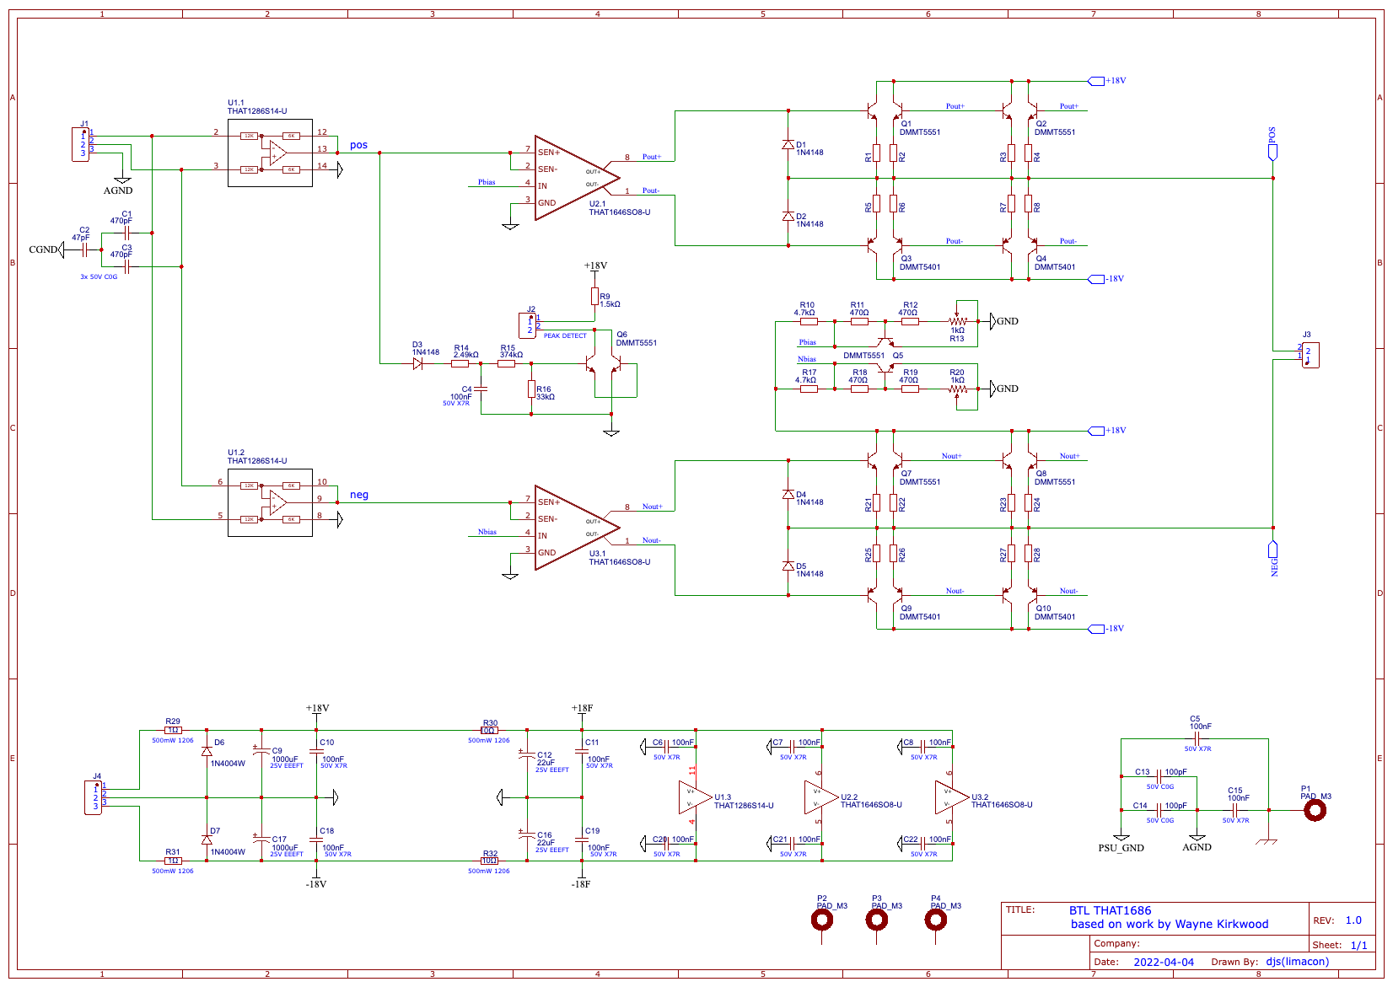Select the R13 1kΩ trimmer potentiometer
This screenshot has height=987, width=1393.
point(957,321)
